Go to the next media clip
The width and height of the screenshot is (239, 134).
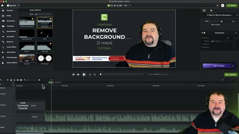94,74
